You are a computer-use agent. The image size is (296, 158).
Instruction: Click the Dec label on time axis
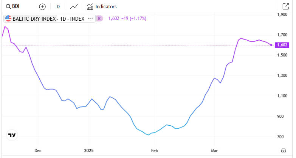(x=38, y=150)
